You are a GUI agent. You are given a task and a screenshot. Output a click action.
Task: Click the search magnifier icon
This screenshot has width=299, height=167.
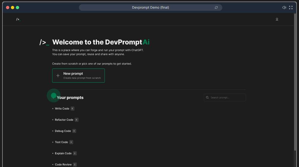(x=207, y=97)
